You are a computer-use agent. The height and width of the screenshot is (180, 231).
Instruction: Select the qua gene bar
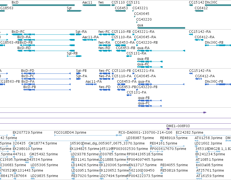click(161, 28)
